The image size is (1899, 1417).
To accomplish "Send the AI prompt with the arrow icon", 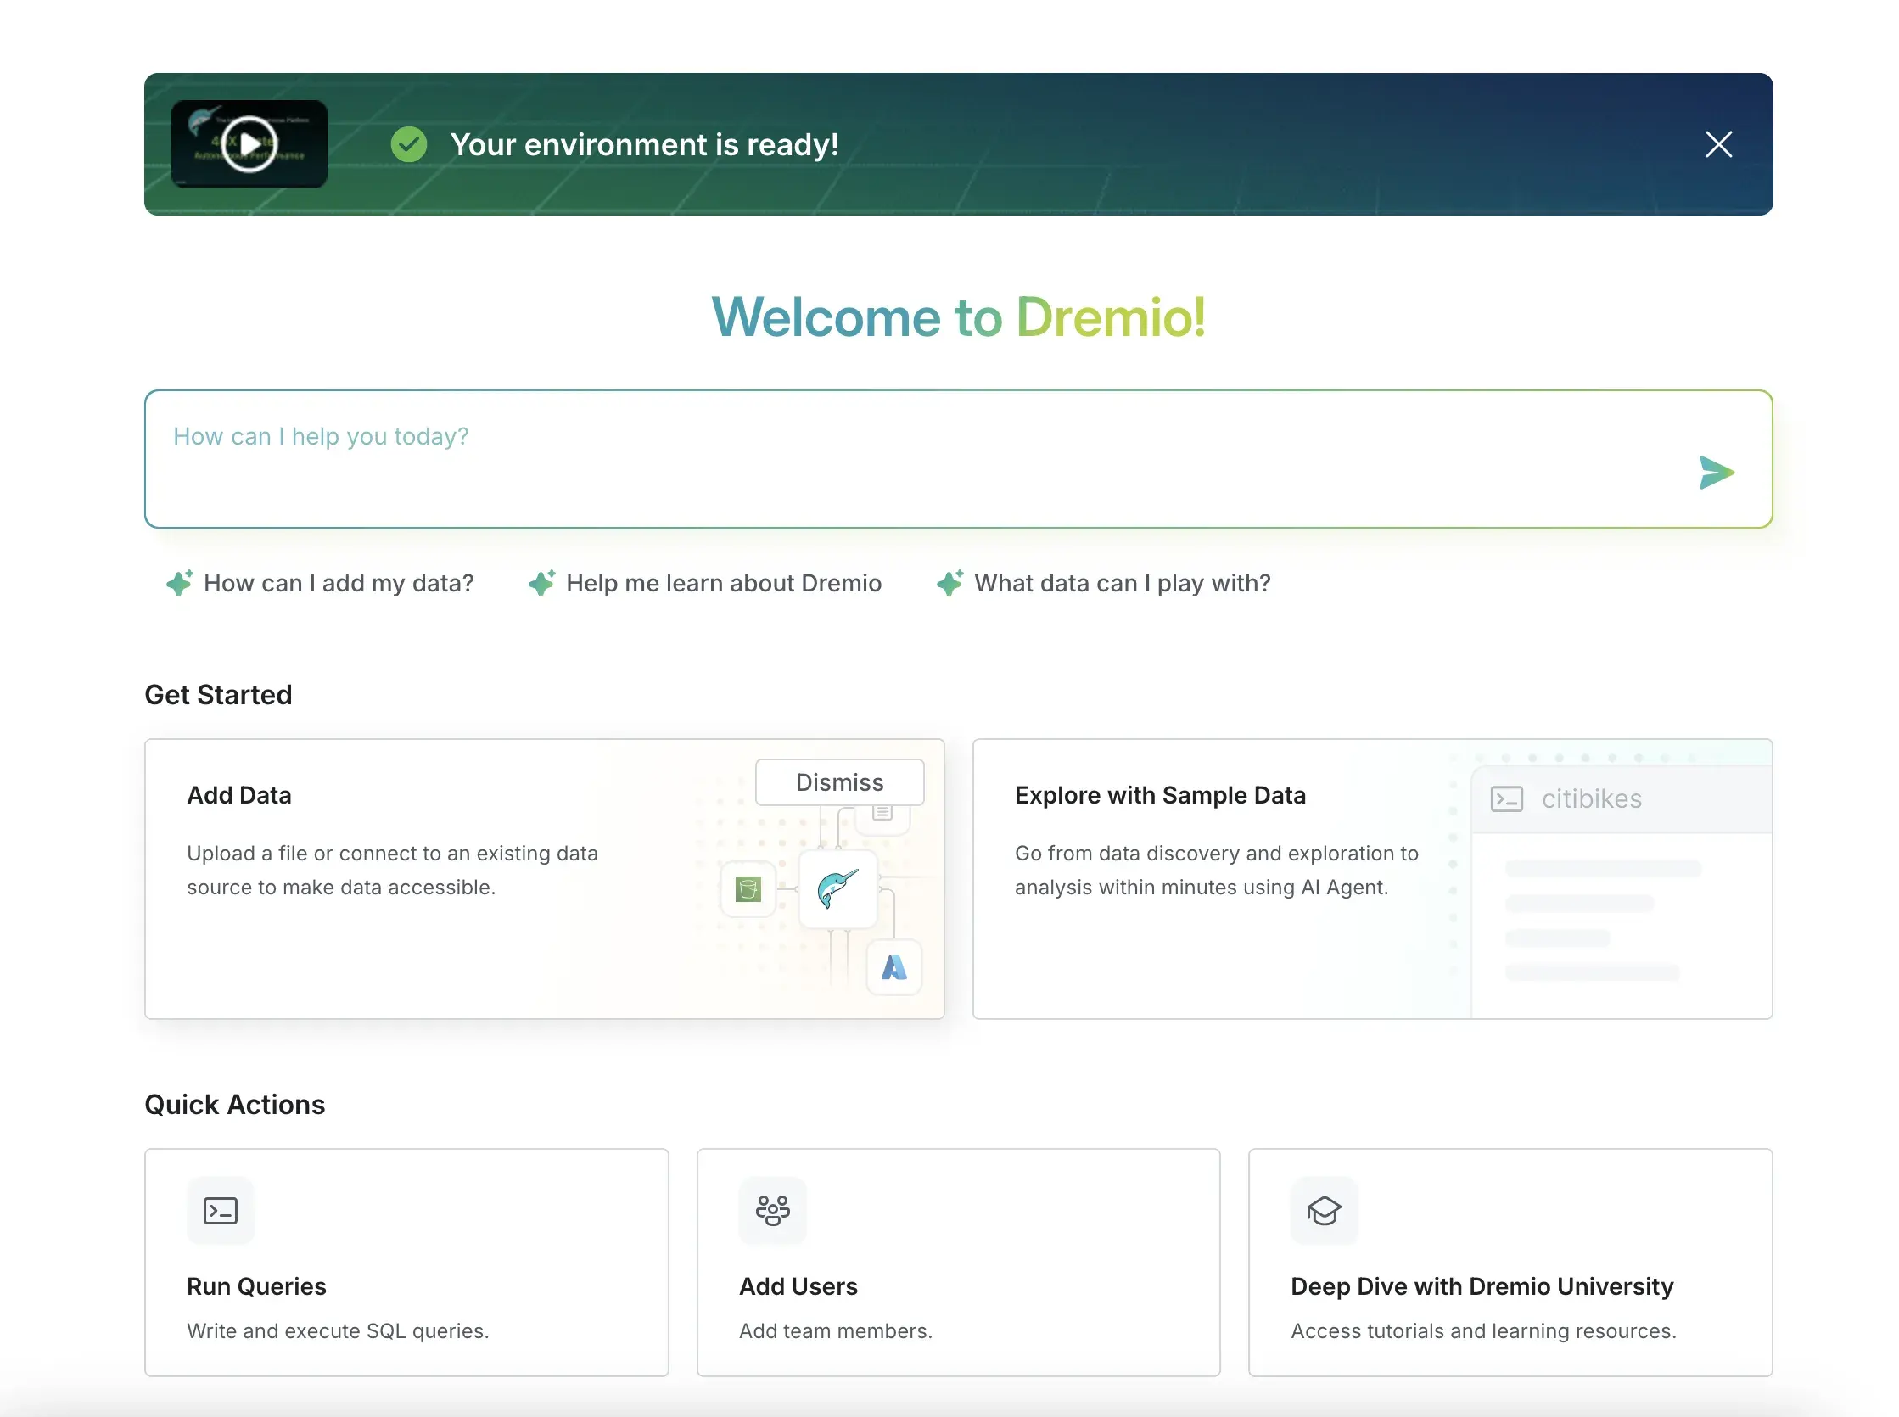I will (1717, 473).
